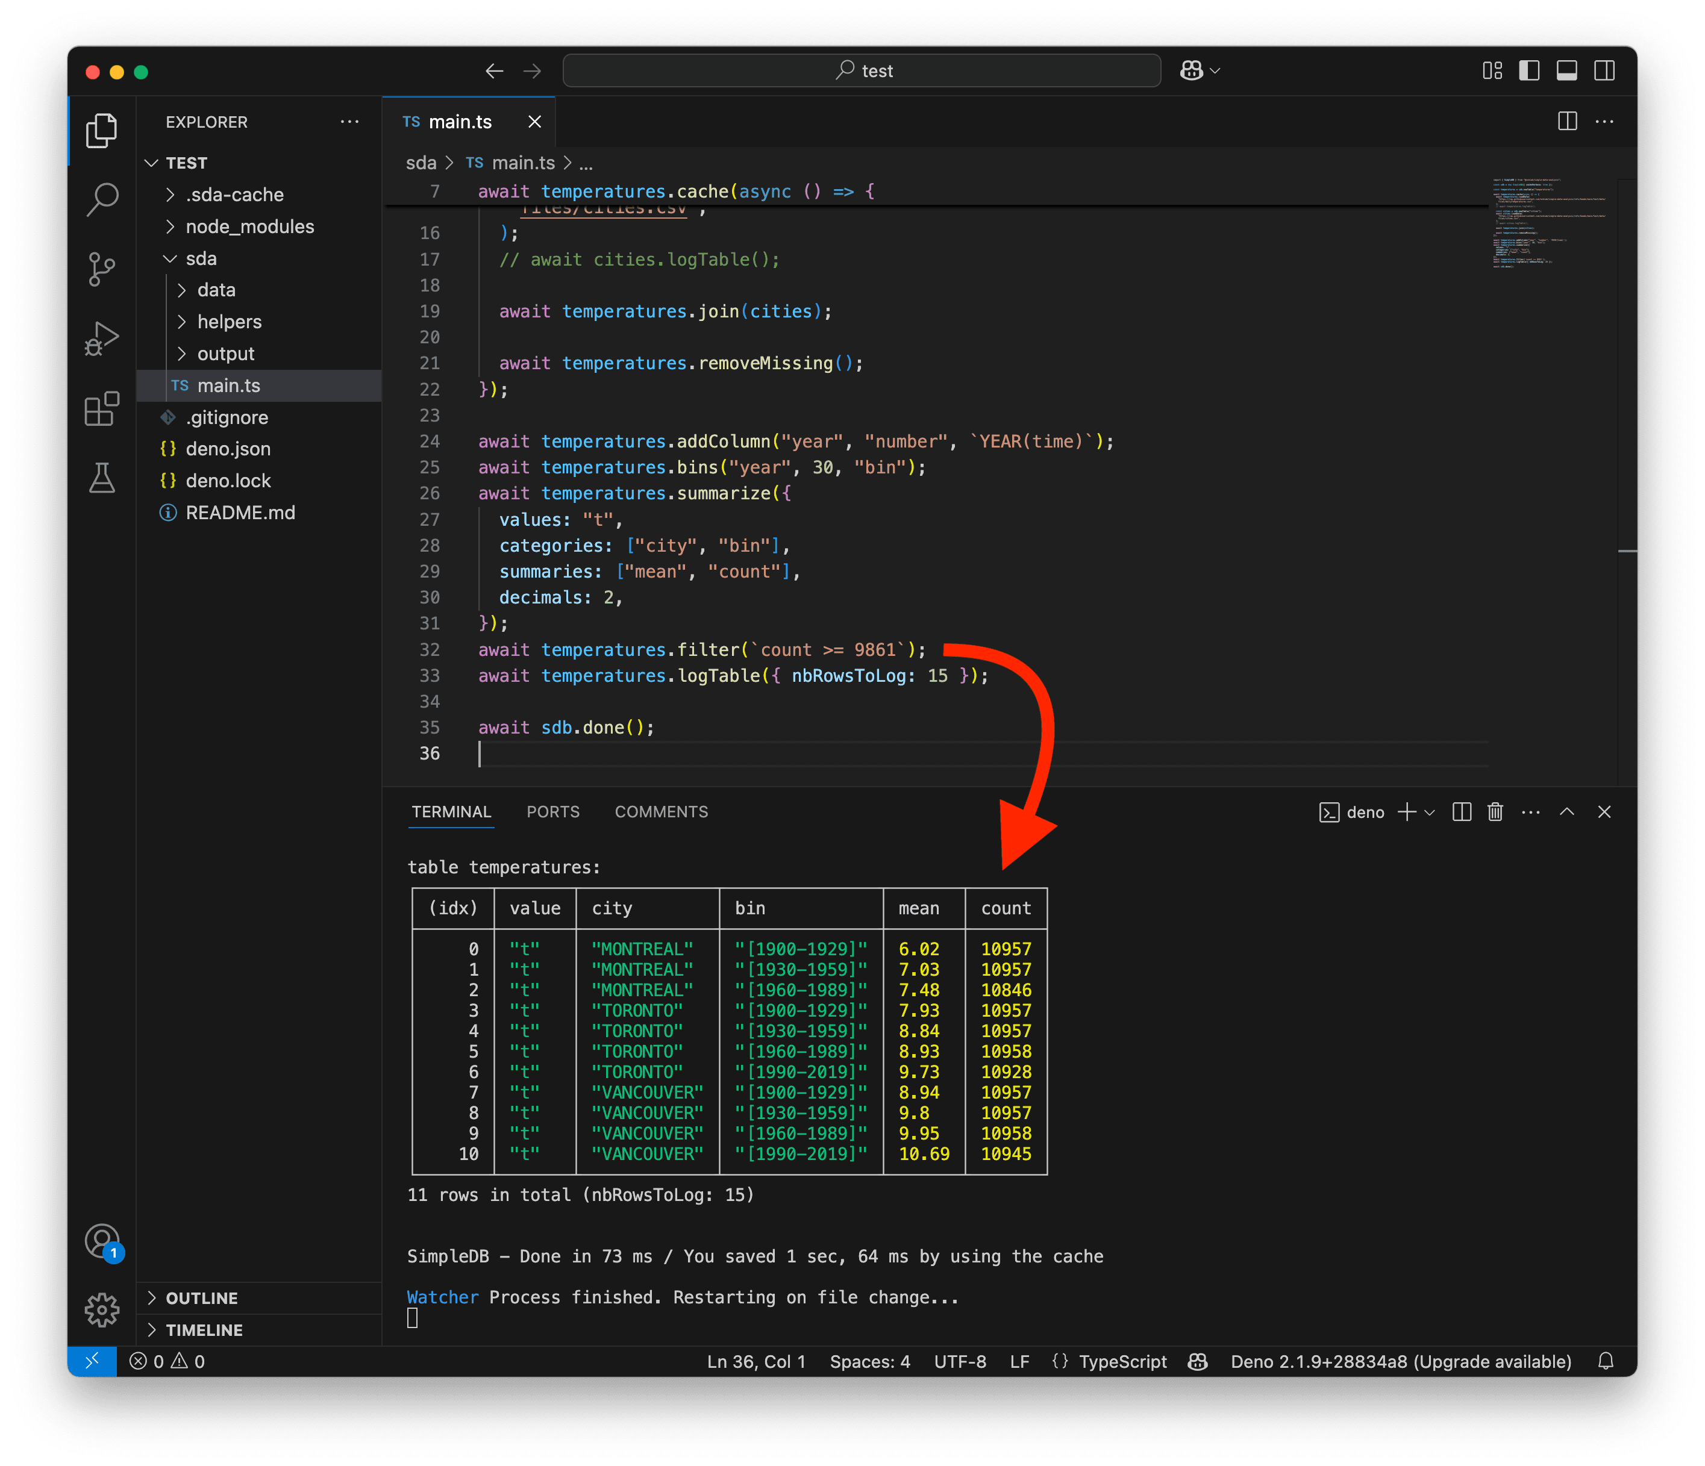The width and height of the screenshot is (1705, 1466).
Task: Click the test search box in title bar
Action: click(862, 70)
